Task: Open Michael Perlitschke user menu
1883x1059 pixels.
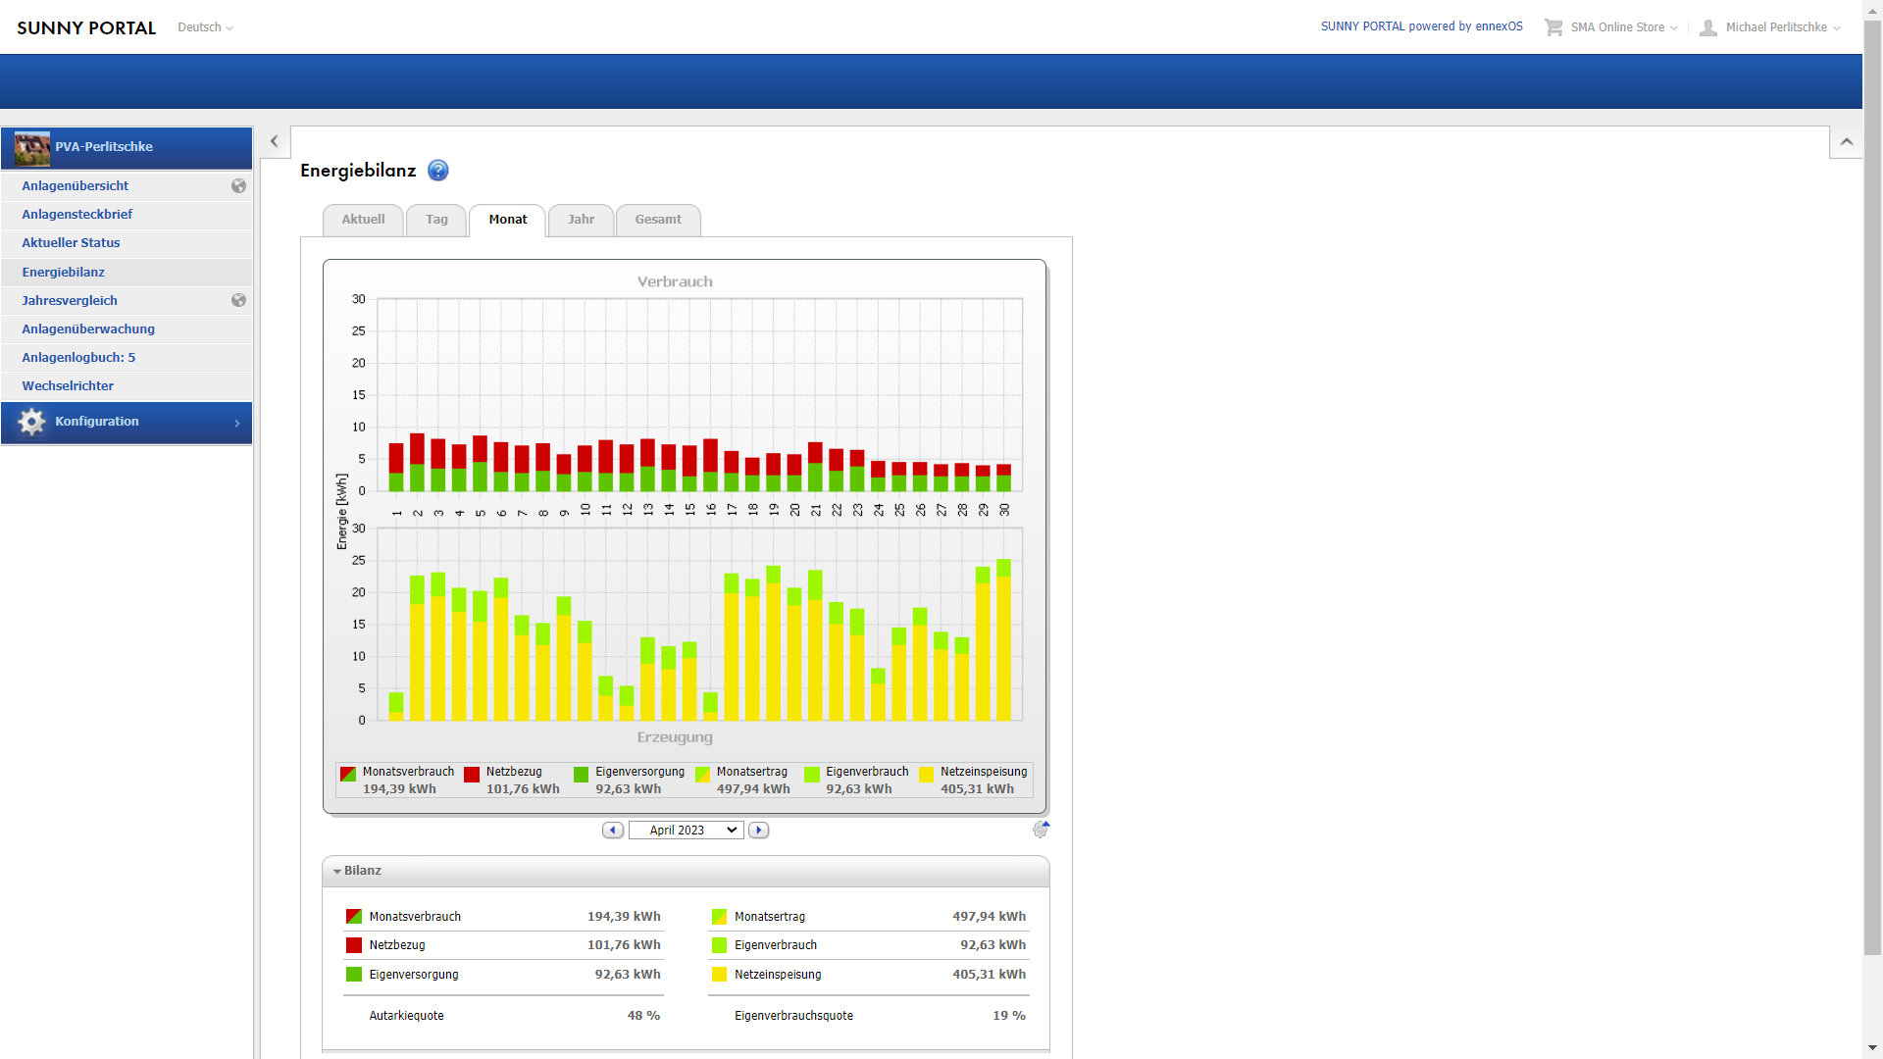Action: [x=1775, y=27]
